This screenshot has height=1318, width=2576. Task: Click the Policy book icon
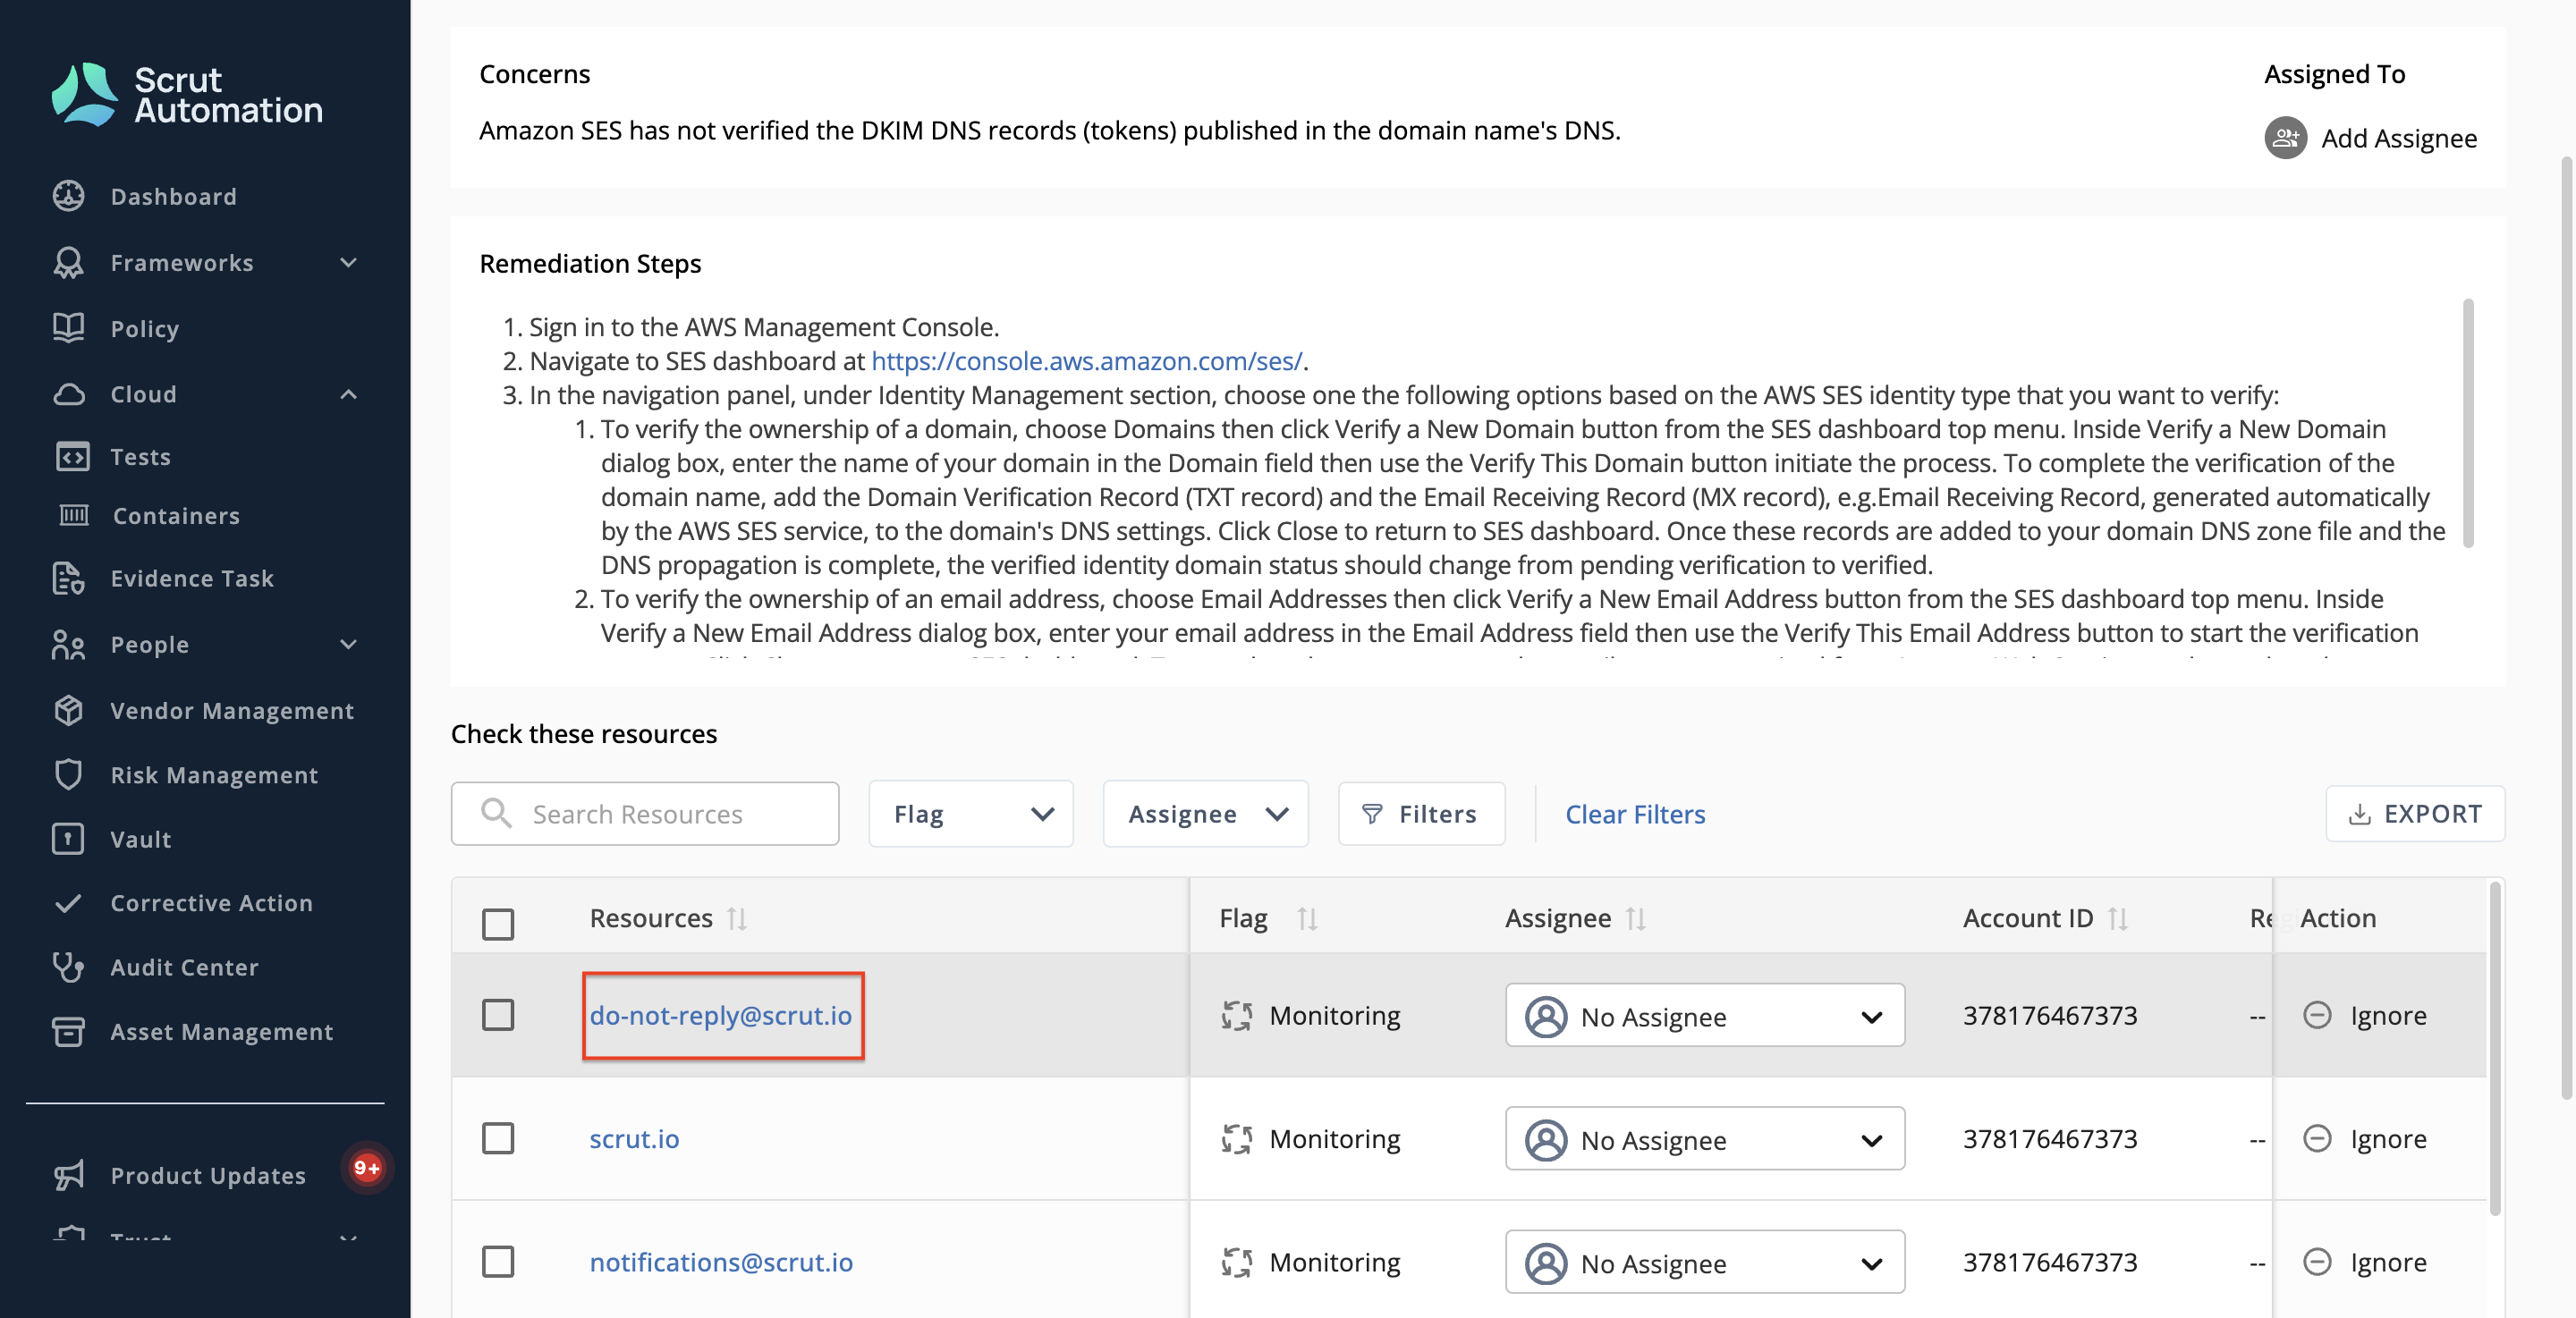(x=68, y=328)
